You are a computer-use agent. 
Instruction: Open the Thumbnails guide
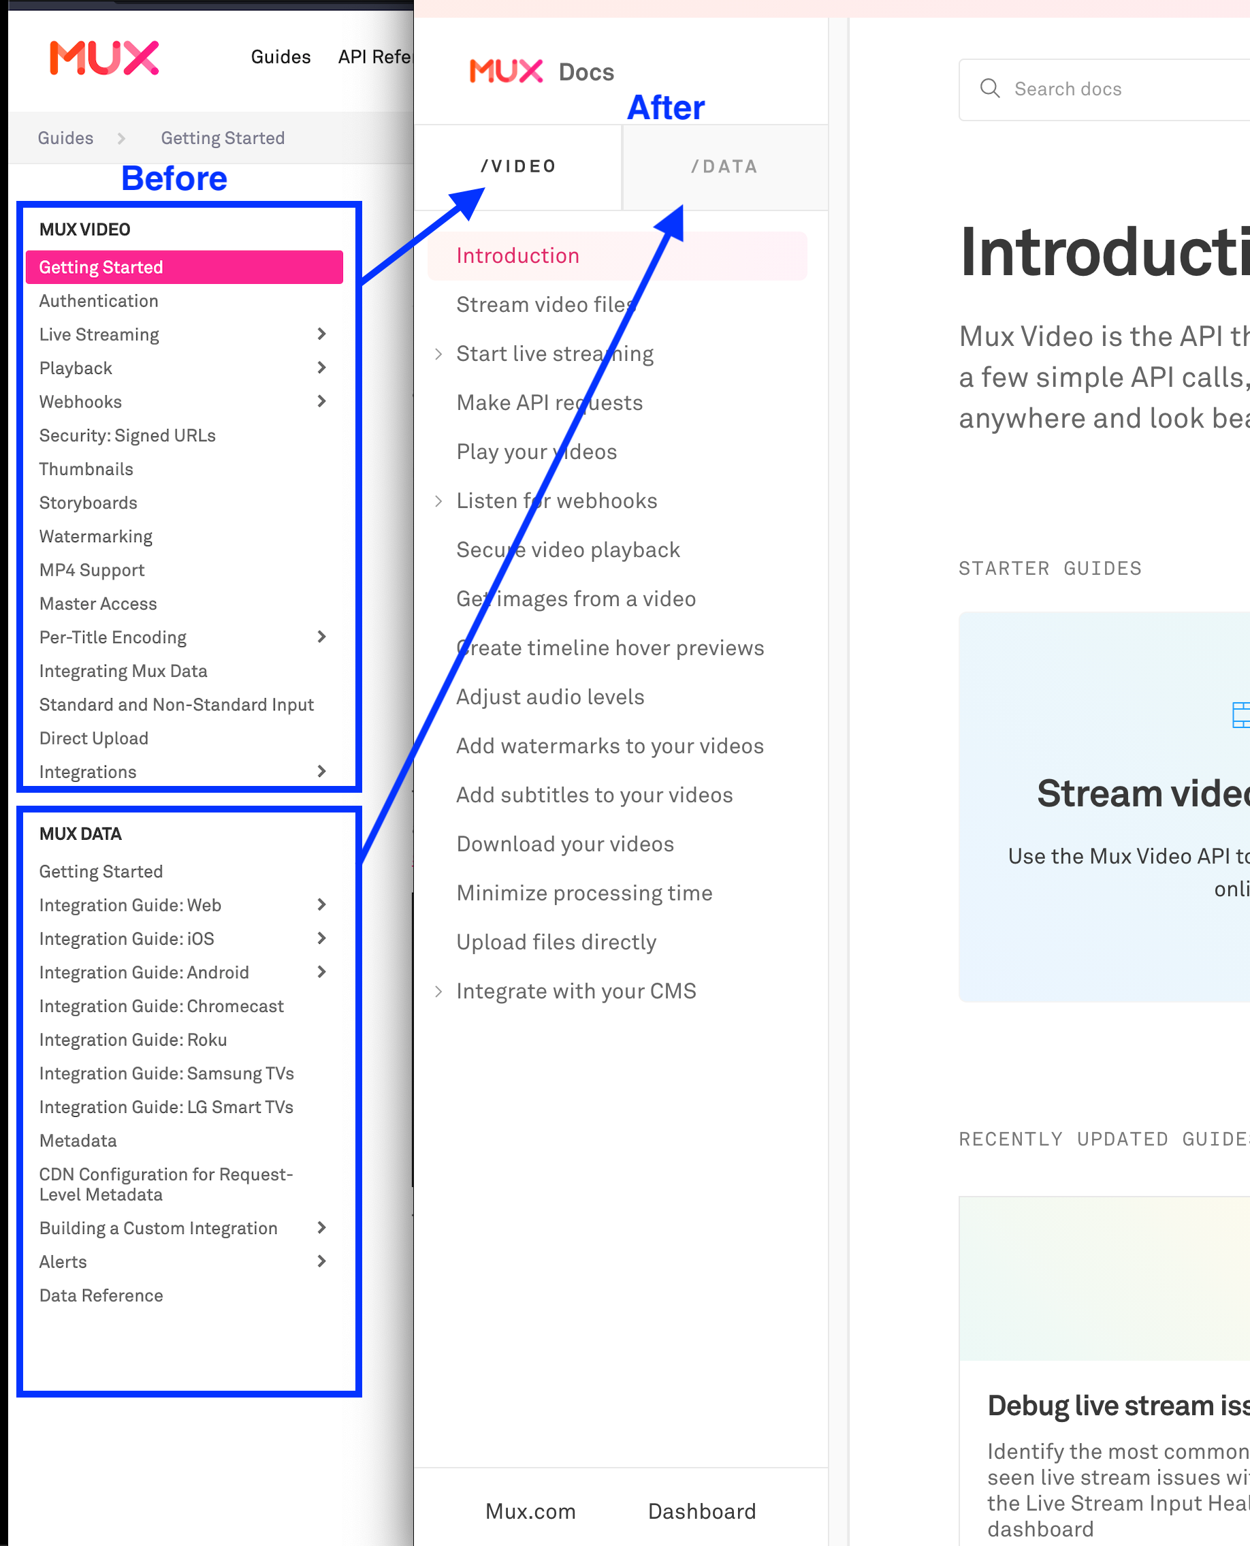coord(86,469)
